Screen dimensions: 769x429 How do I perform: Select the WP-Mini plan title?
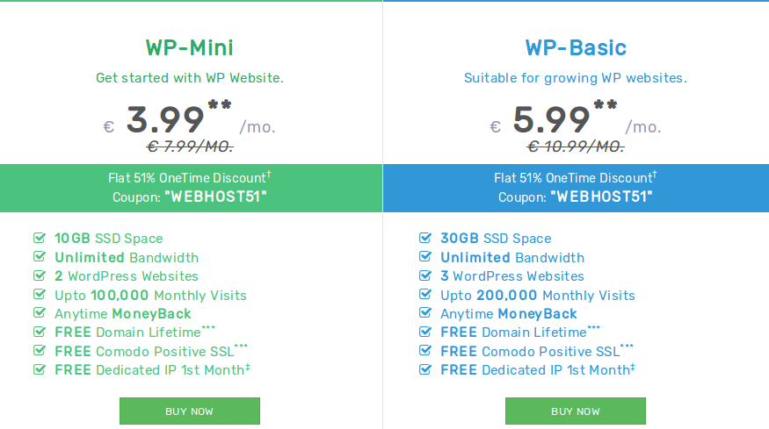190,47
